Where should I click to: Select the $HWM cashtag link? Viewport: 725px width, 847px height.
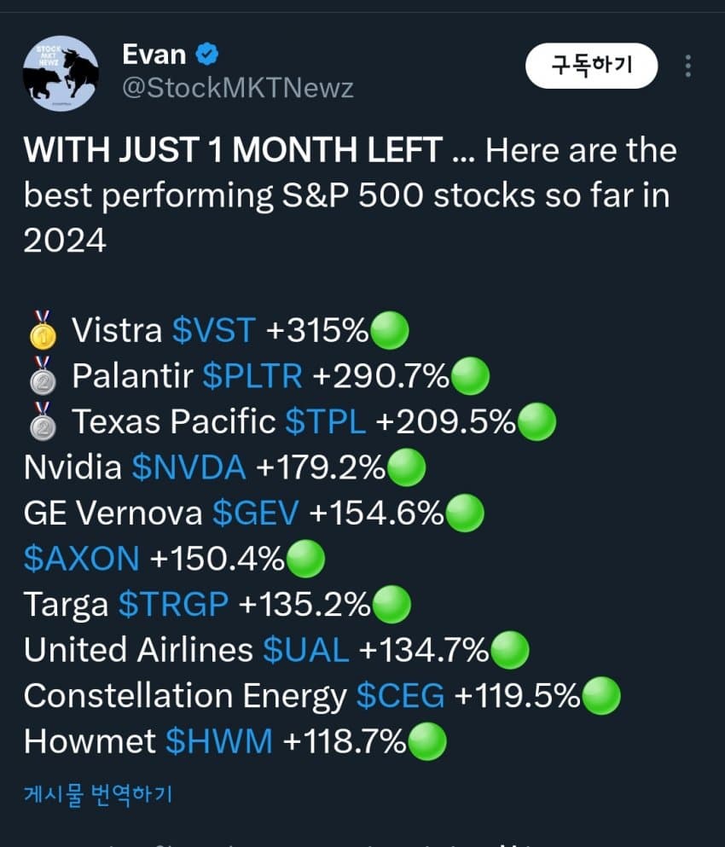(219, 741)
